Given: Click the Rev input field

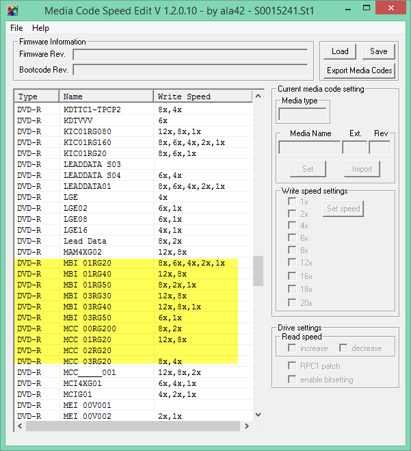Looking at the screenshot, I should (380, 147).
